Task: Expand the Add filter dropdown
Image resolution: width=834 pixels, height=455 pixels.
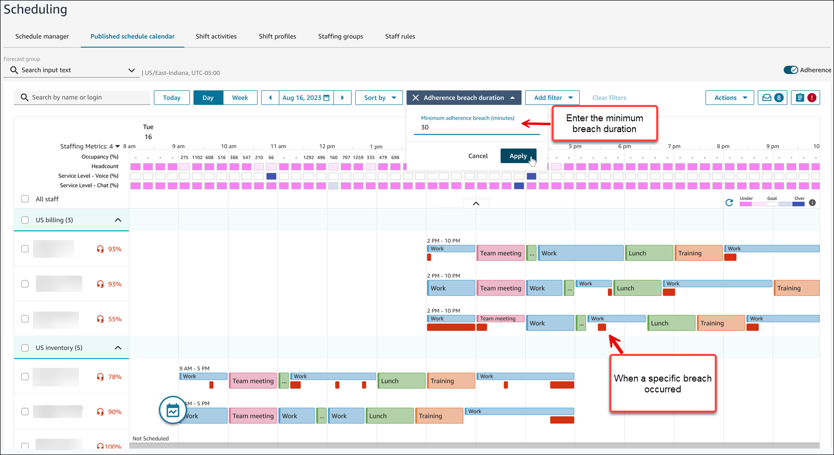Action: 552,98
